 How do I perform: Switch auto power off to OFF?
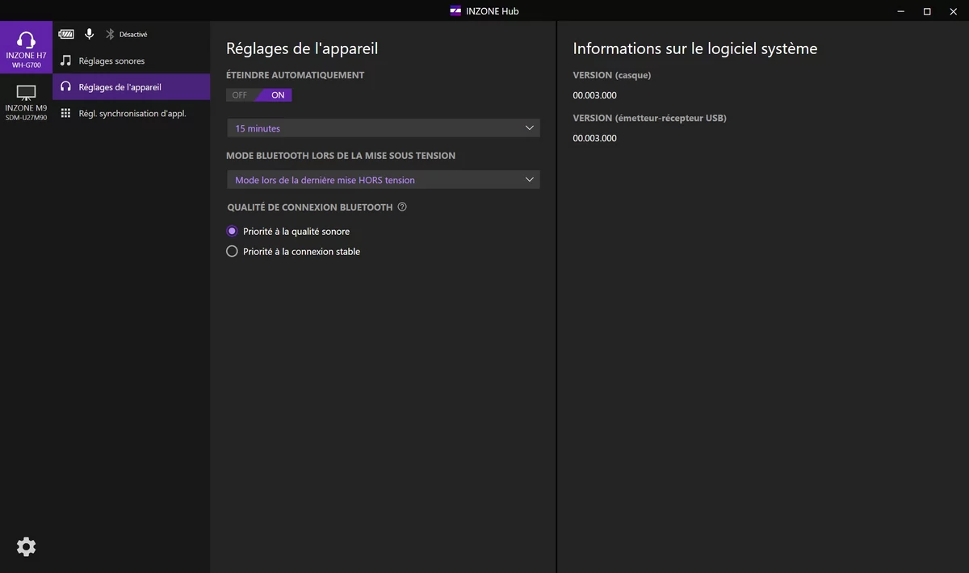[x=240, y=95]
